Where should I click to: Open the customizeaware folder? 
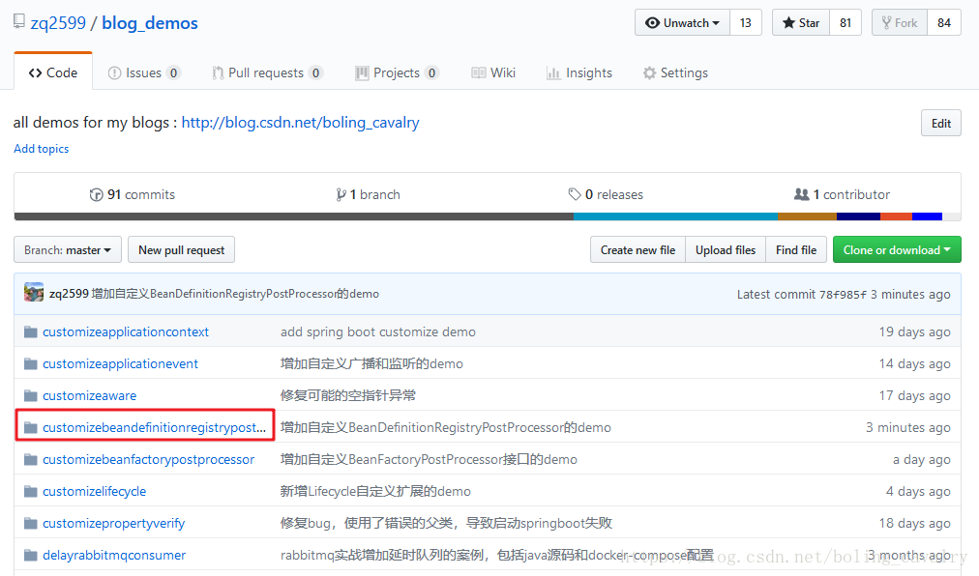tap(89, 395)
